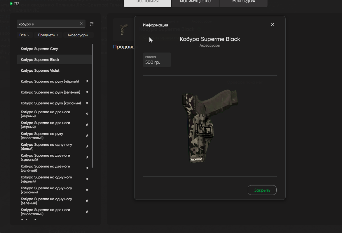342x233 pixels.
Task: Select the Всё breadcrumb
Action: [x=24, y=35]
